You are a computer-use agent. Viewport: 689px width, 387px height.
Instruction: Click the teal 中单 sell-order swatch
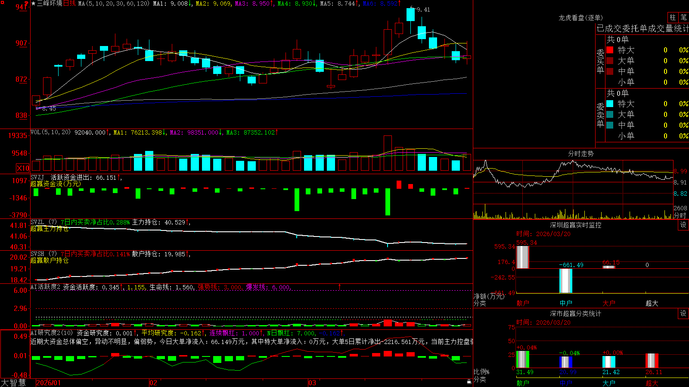coord(610,125)
